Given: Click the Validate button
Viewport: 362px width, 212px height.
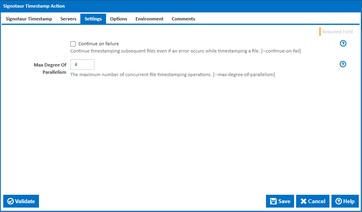Looking at the screenshot, I should tap(21, 201).
